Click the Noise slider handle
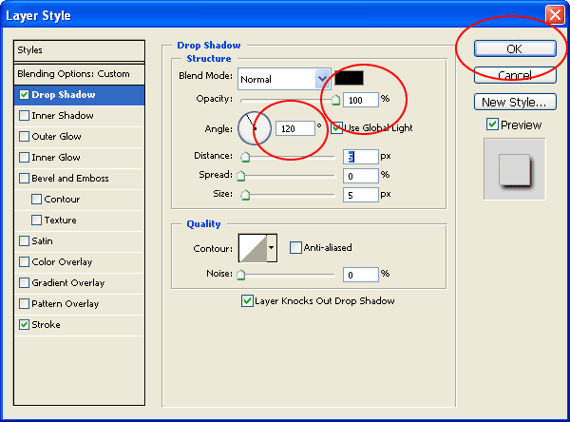 [x=240, y=275]
